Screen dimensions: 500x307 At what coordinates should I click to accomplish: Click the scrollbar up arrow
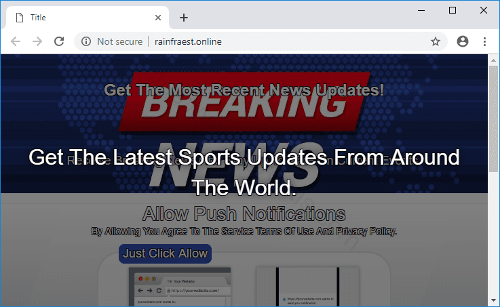[493, 59]
